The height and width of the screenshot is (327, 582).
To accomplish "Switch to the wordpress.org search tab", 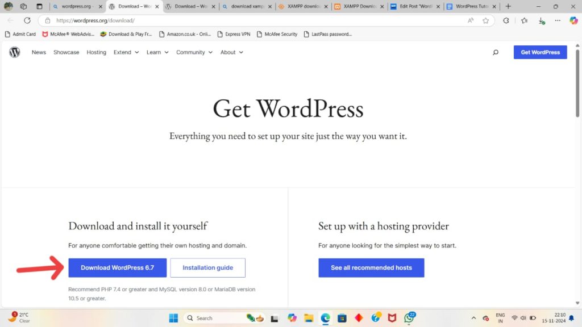I will pos(76,7).
